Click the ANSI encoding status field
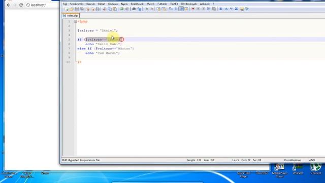This screenshot has width=325, height=183. click(x=312, y=160)
